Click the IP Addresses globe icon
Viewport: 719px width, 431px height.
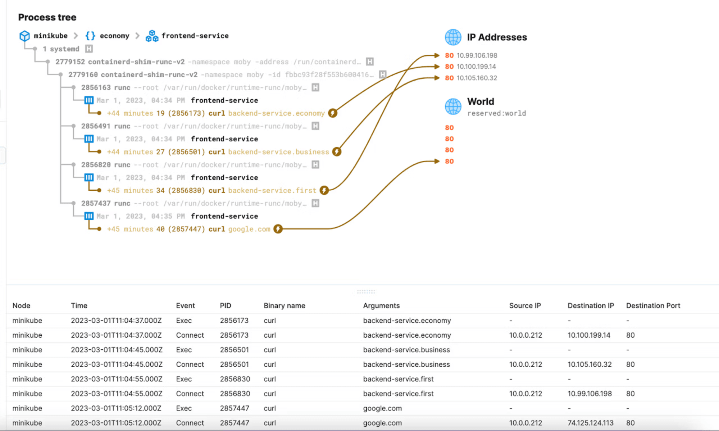coord(453,37)
